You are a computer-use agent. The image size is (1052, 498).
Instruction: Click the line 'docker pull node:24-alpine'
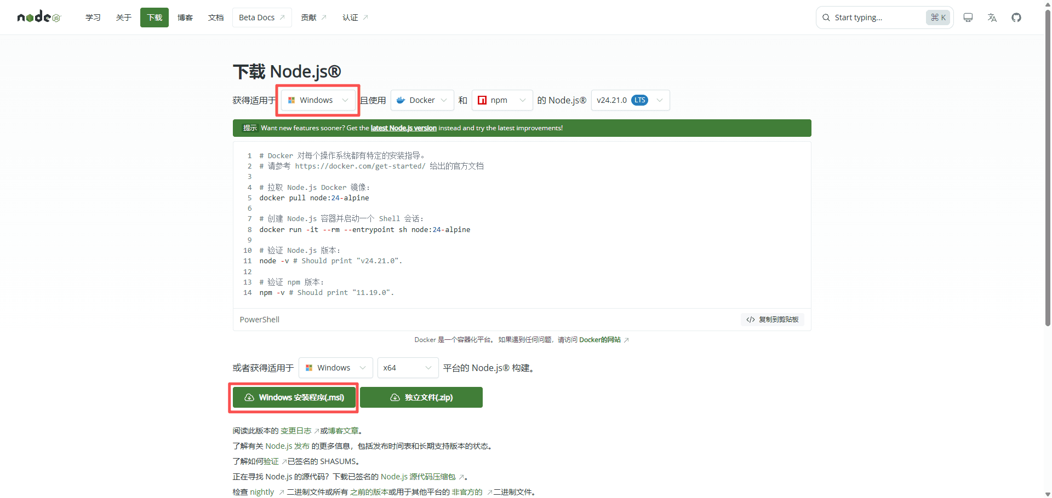click(315, 198)
